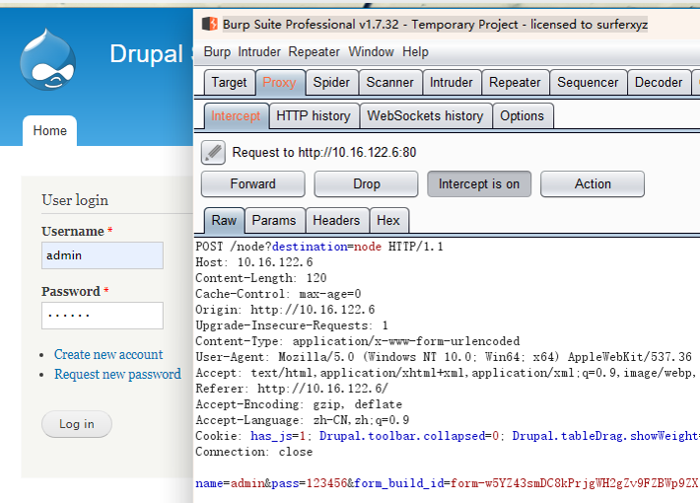
Task: Open the Scanner tab
Action: tap(390, 82)
